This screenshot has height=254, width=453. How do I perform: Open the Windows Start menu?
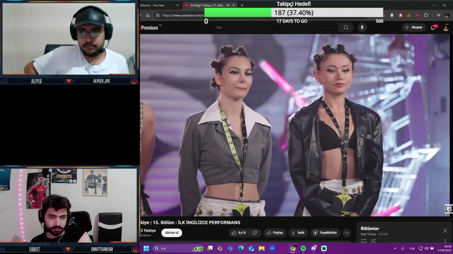pyautogui.click(x=146, y=248)
